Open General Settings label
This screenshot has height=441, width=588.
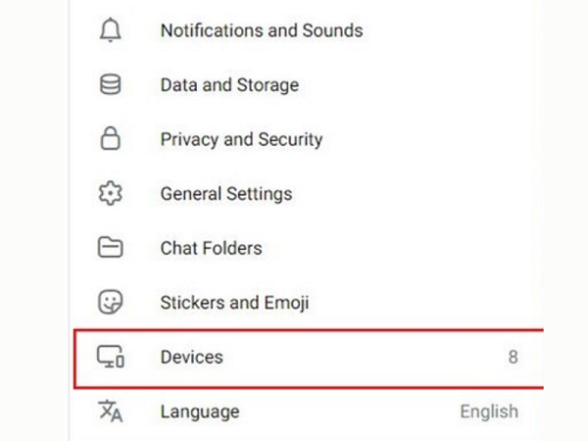click(x=225, y=194)
